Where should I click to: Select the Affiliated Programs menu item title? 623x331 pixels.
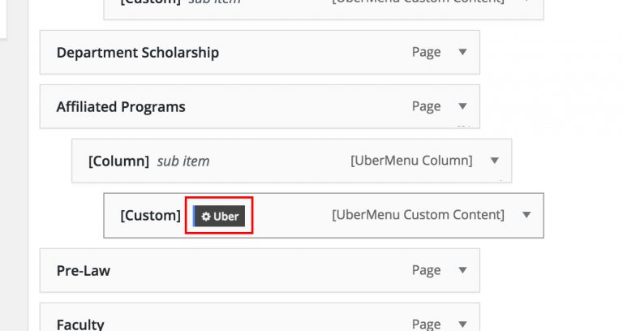(x=121, y=107)
